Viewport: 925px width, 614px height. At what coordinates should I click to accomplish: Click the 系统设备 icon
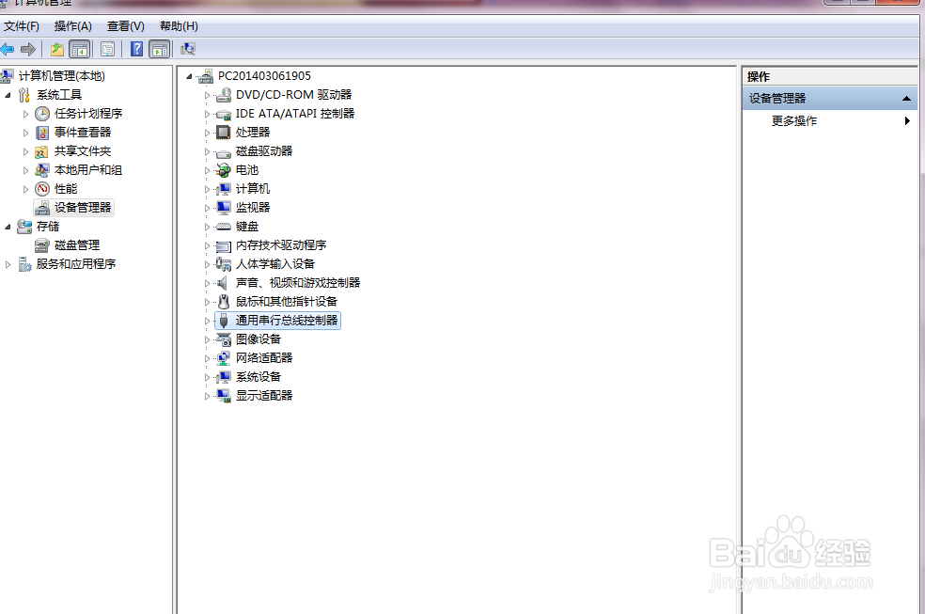[223, 377]
